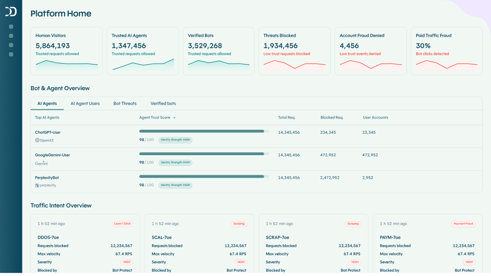Sort by Agent Trust Score dropdown arrow

coord(175,118)
